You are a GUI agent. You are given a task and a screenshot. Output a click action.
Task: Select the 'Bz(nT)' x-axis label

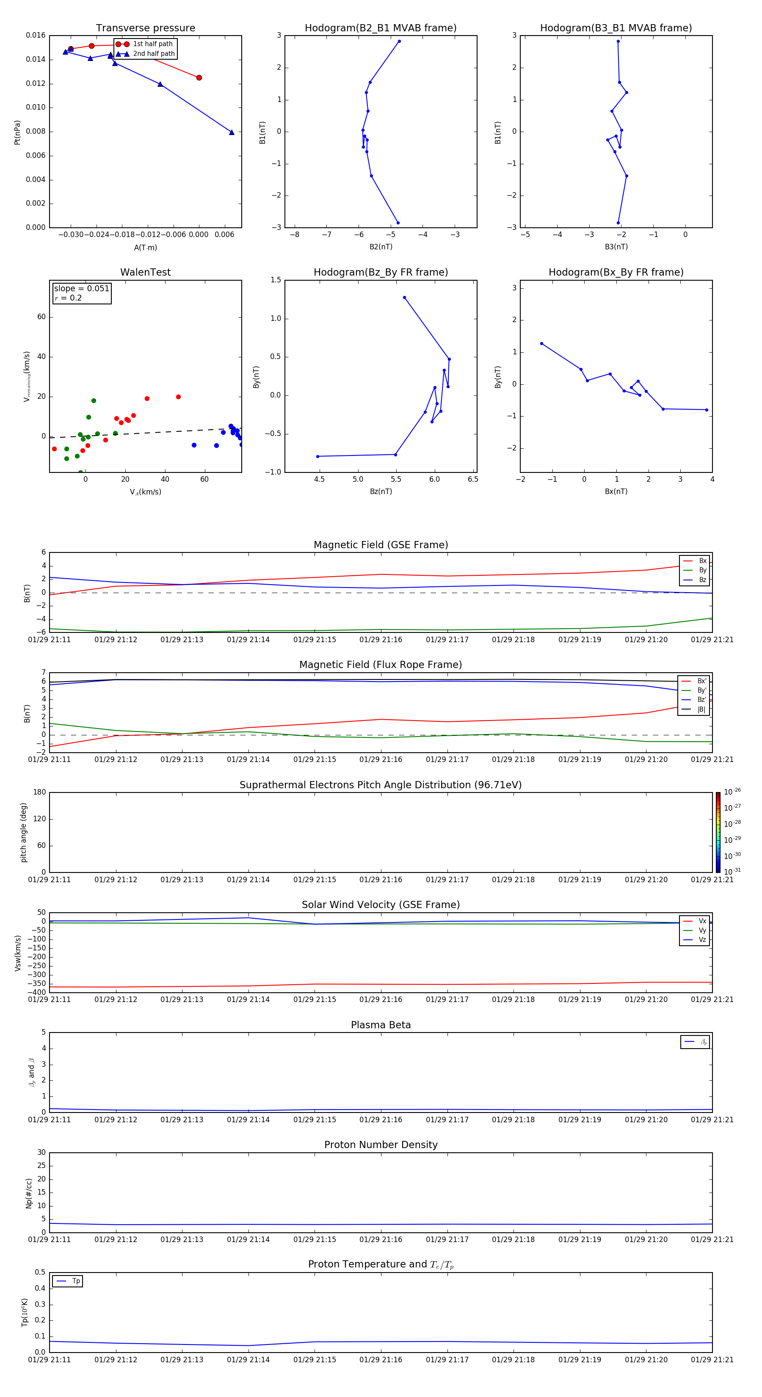[381, 491]
